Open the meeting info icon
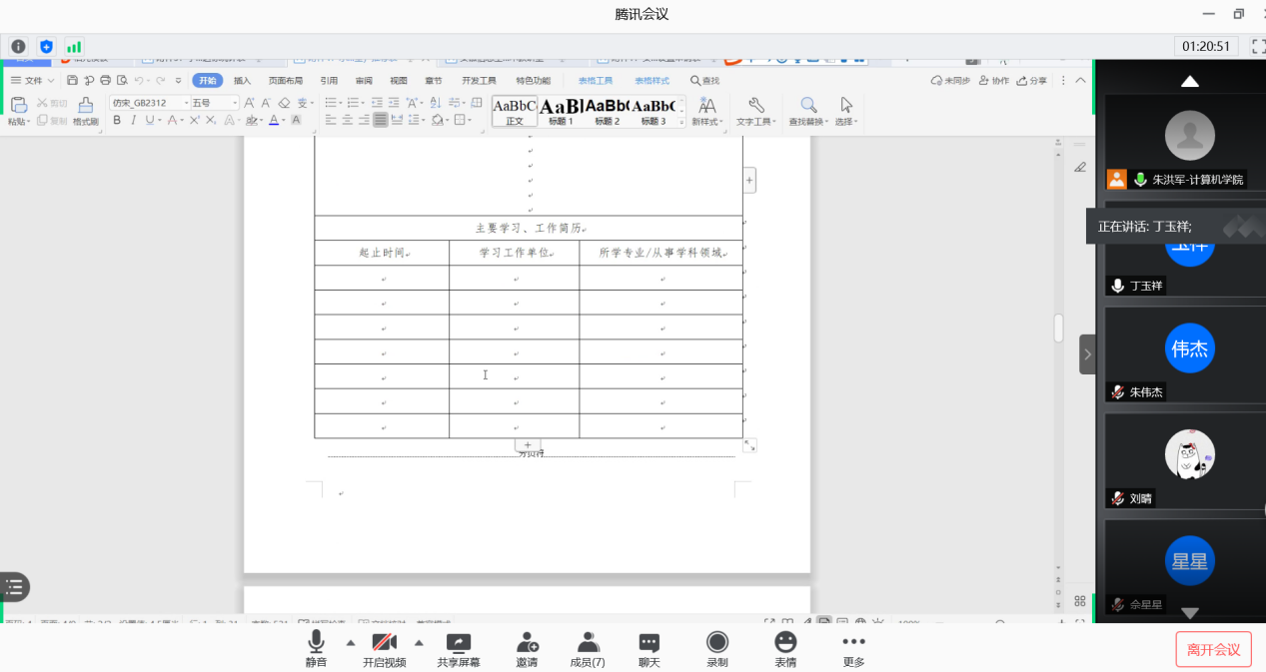The image size is (1266, 672). (x=18, y=46)
